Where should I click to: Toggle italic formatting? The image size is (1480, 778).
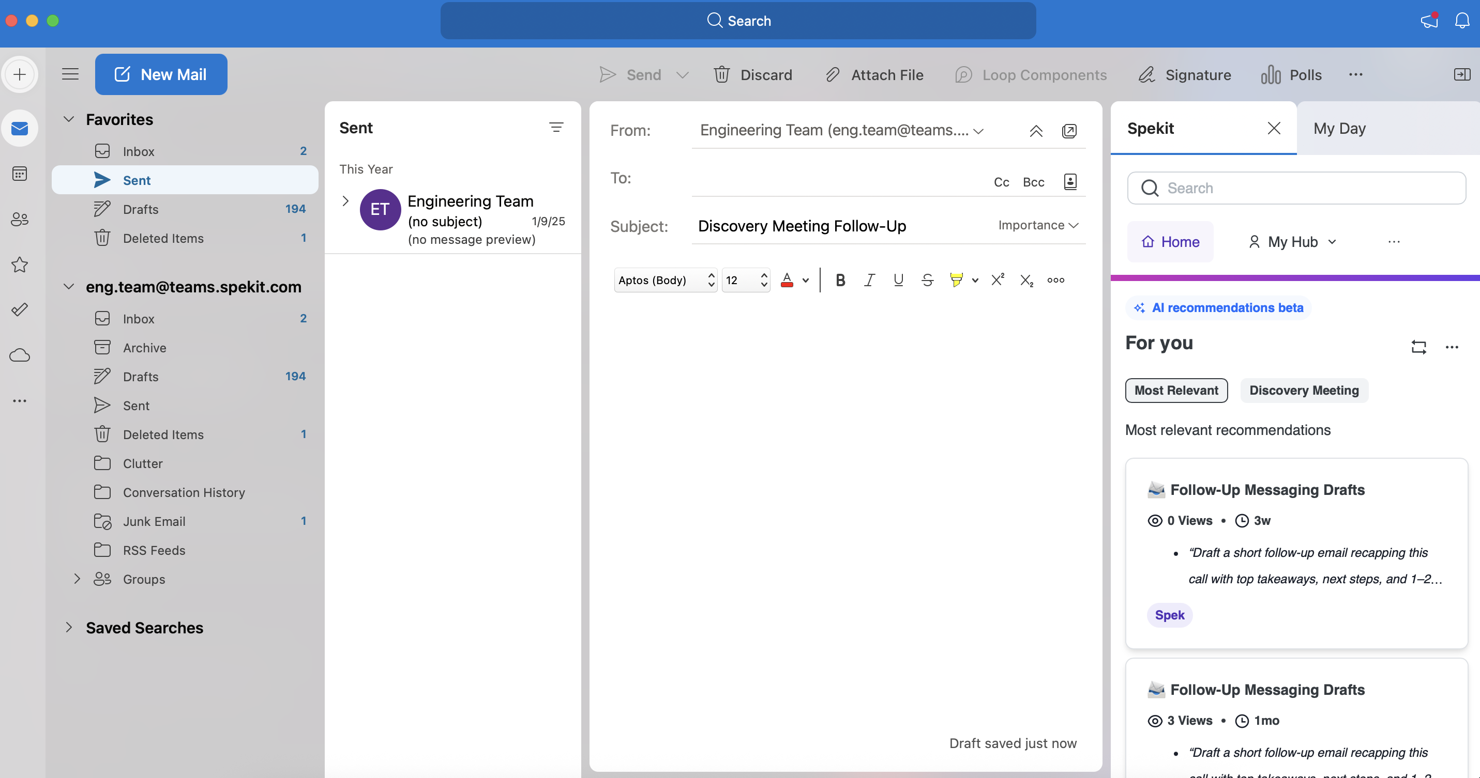pos(869,280)
